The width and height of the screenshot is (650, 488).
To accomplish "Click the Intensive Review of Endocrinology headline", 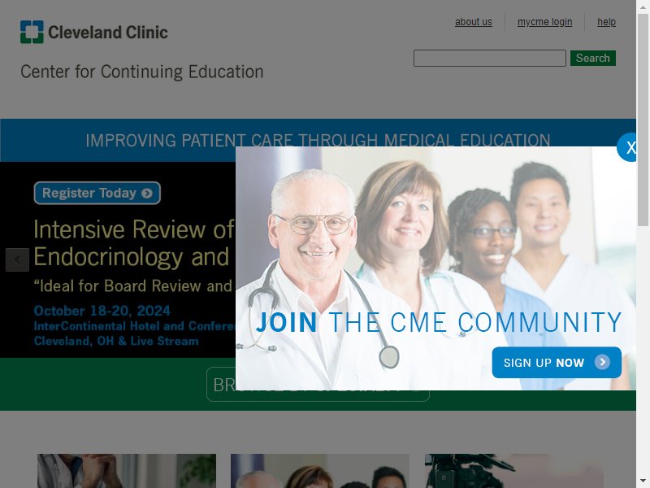I will tap(134, 242).
